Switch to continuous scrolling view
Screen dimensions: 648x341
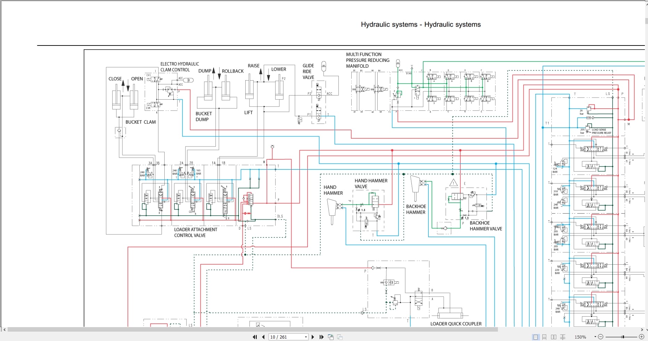[x=544, y=337]
